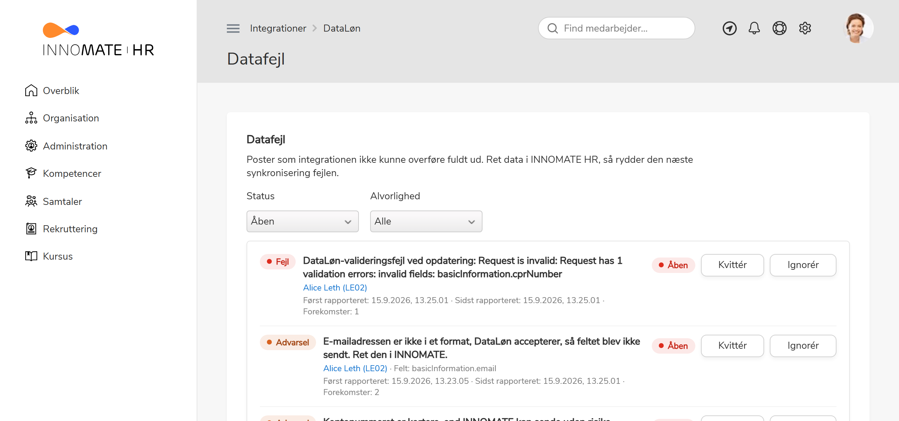The height and width of the screenshot is (421, 899).
Task: Click the Kursus open book icon
Action: (x=31, y=256)
